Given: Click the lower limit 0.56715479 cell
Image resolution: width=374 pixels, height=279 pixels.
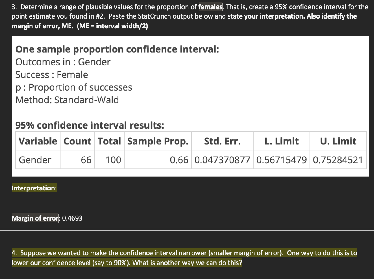Looking at the screenshot, I should point(281,160).
